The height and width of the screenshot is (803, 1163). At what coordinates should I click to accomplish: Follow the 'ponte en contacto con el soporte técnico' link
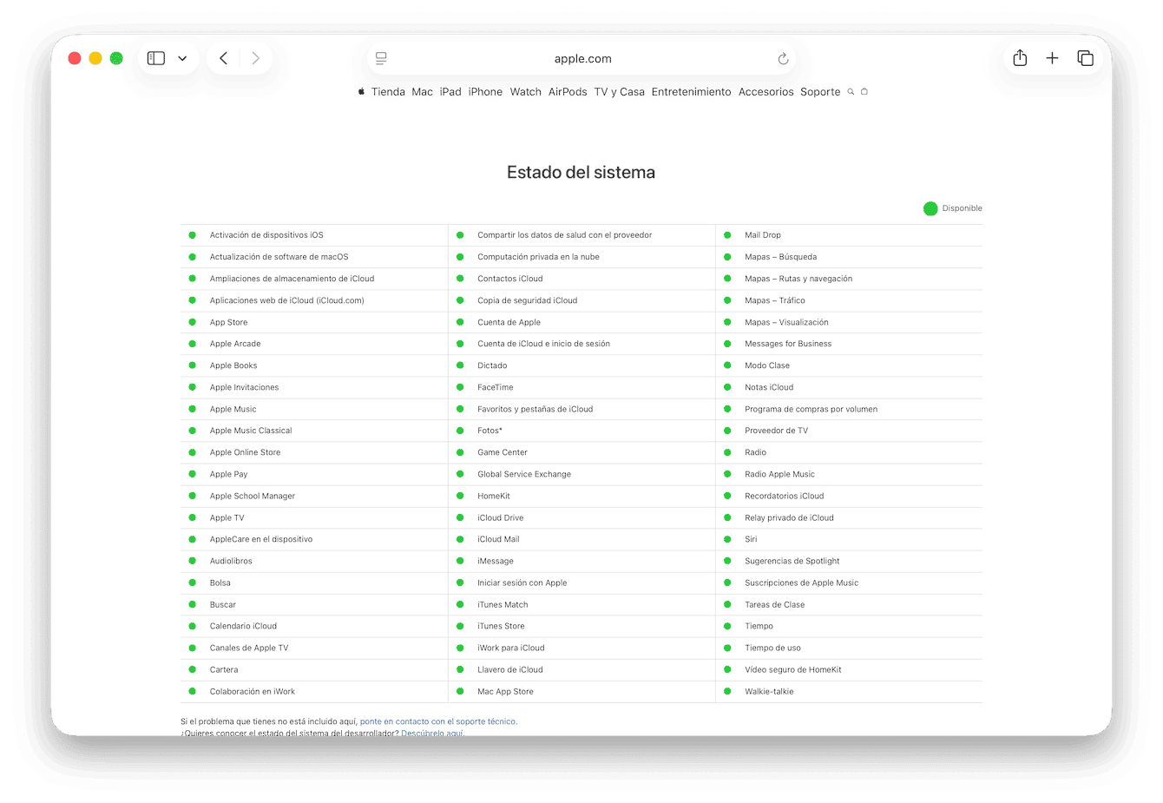438,721
